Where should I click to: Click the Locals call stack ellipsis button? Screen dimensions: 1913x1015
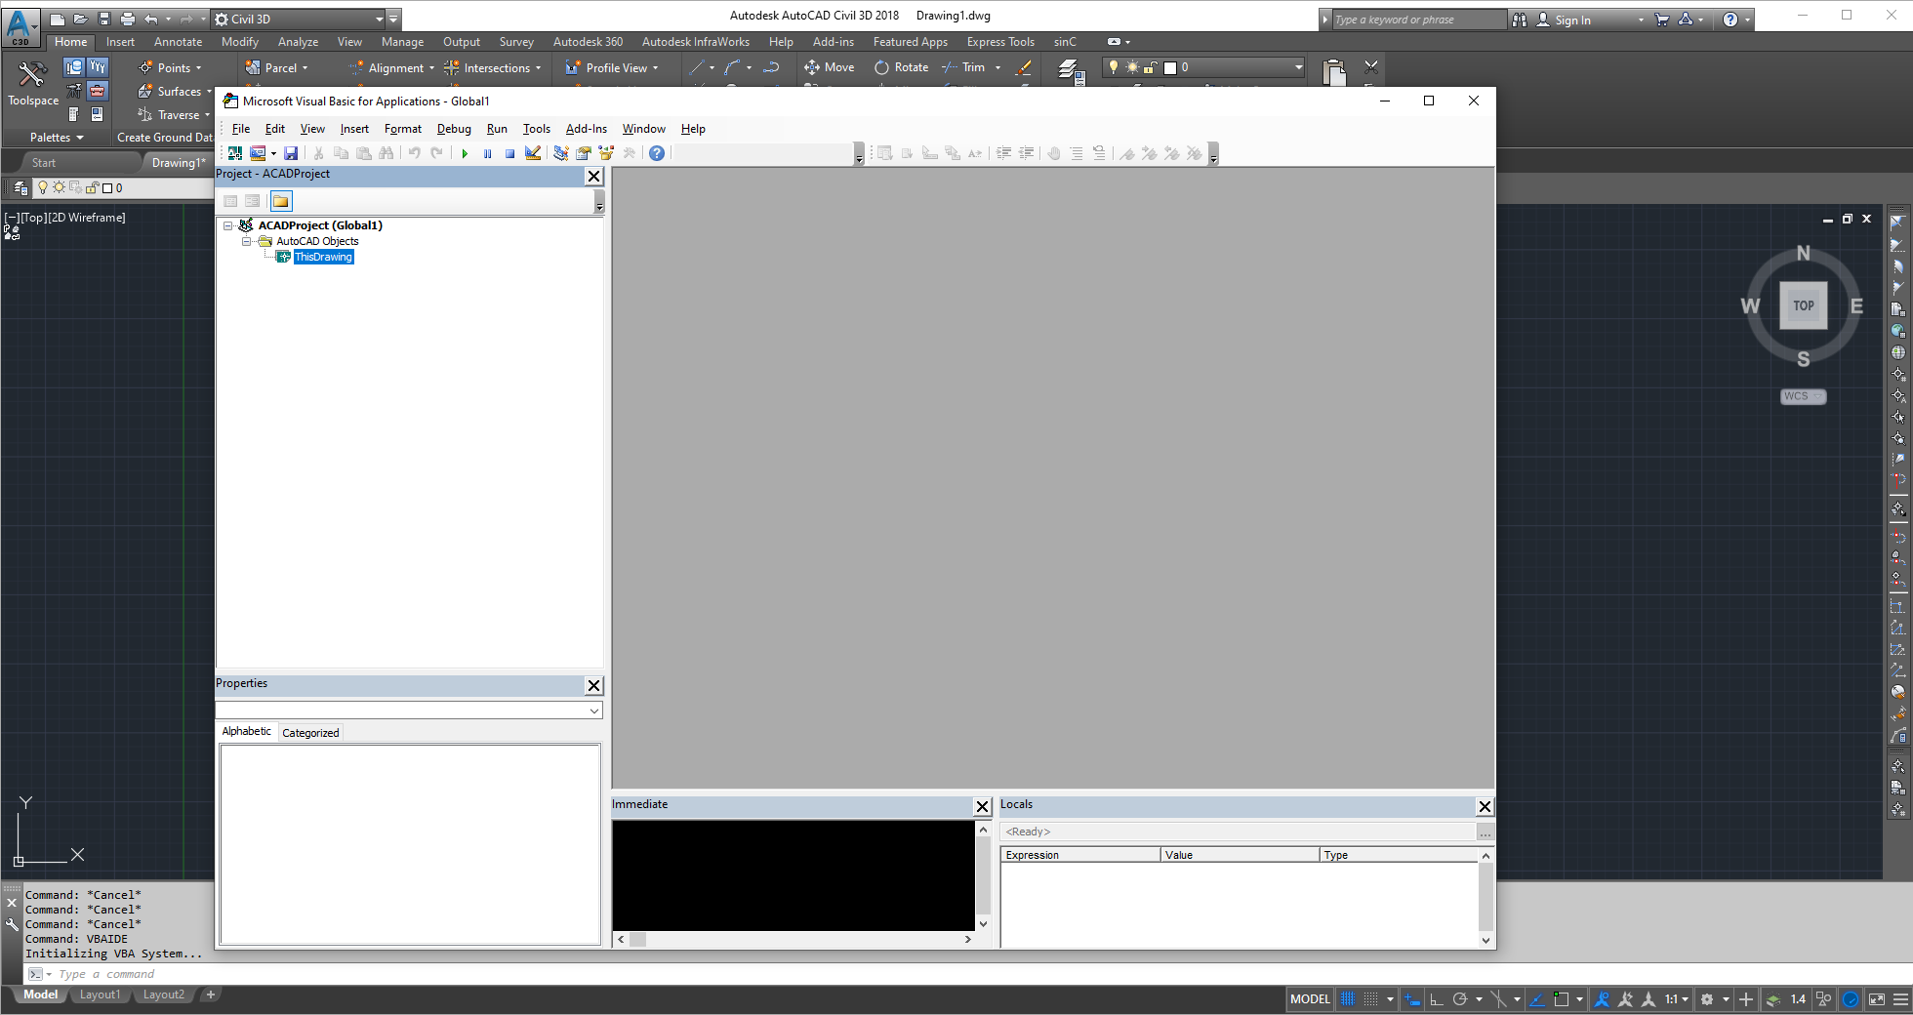1485,832
